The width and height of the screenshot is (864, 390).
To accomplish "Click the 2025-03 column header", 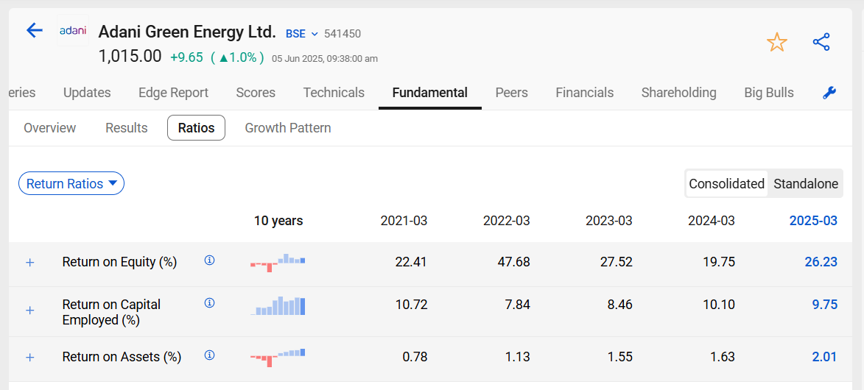I will click(x=813, y=221).
